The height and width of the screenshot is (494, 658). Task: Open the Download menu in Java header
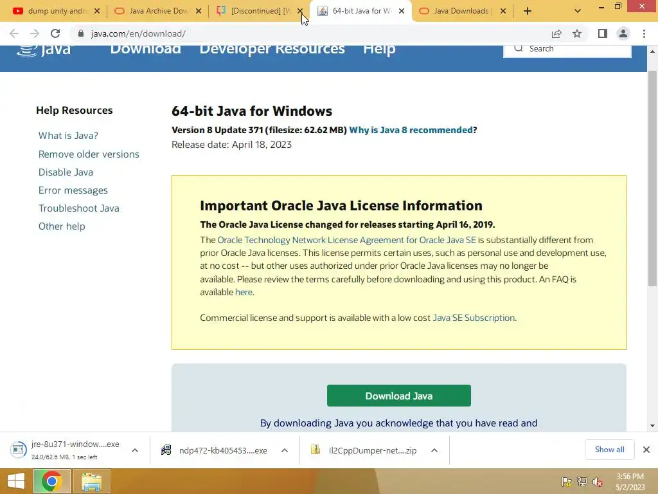coord(146,49)
